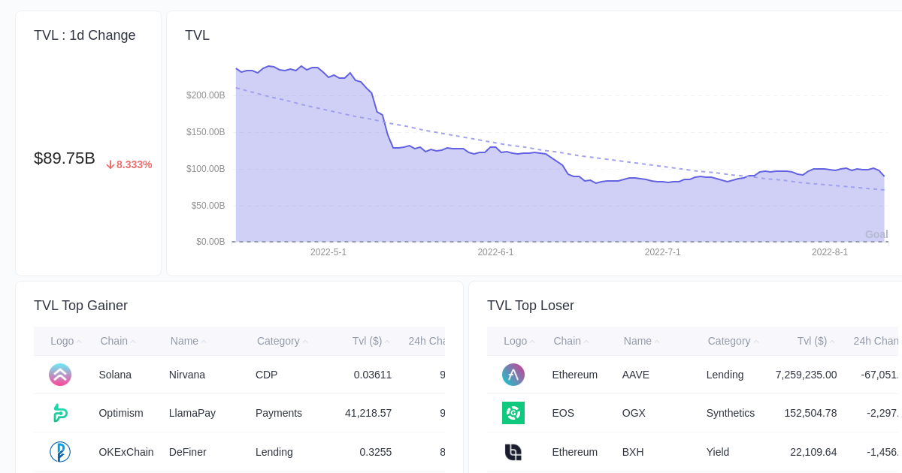Click the Solana logo next to Nirvana
Viewport: 902px width, 473px height.
click(x=60, y=374)
